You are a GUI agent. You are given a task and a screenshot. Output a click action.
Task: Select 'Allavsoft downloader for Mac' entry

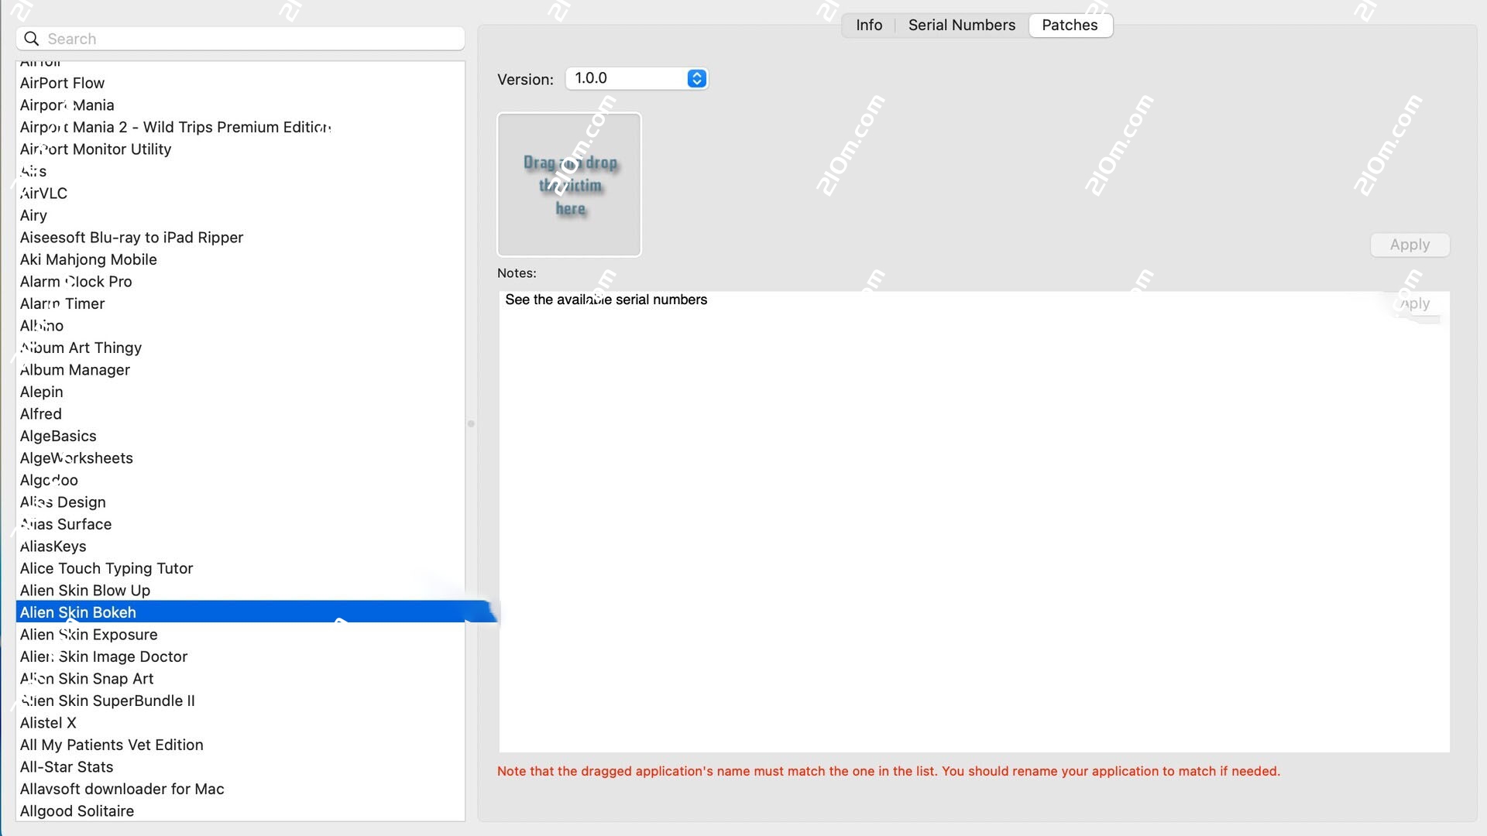tap(240, 789)
